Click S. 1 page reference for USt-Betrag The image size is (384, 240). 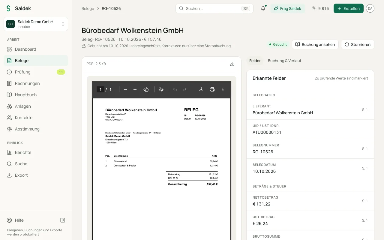(365, 220)
